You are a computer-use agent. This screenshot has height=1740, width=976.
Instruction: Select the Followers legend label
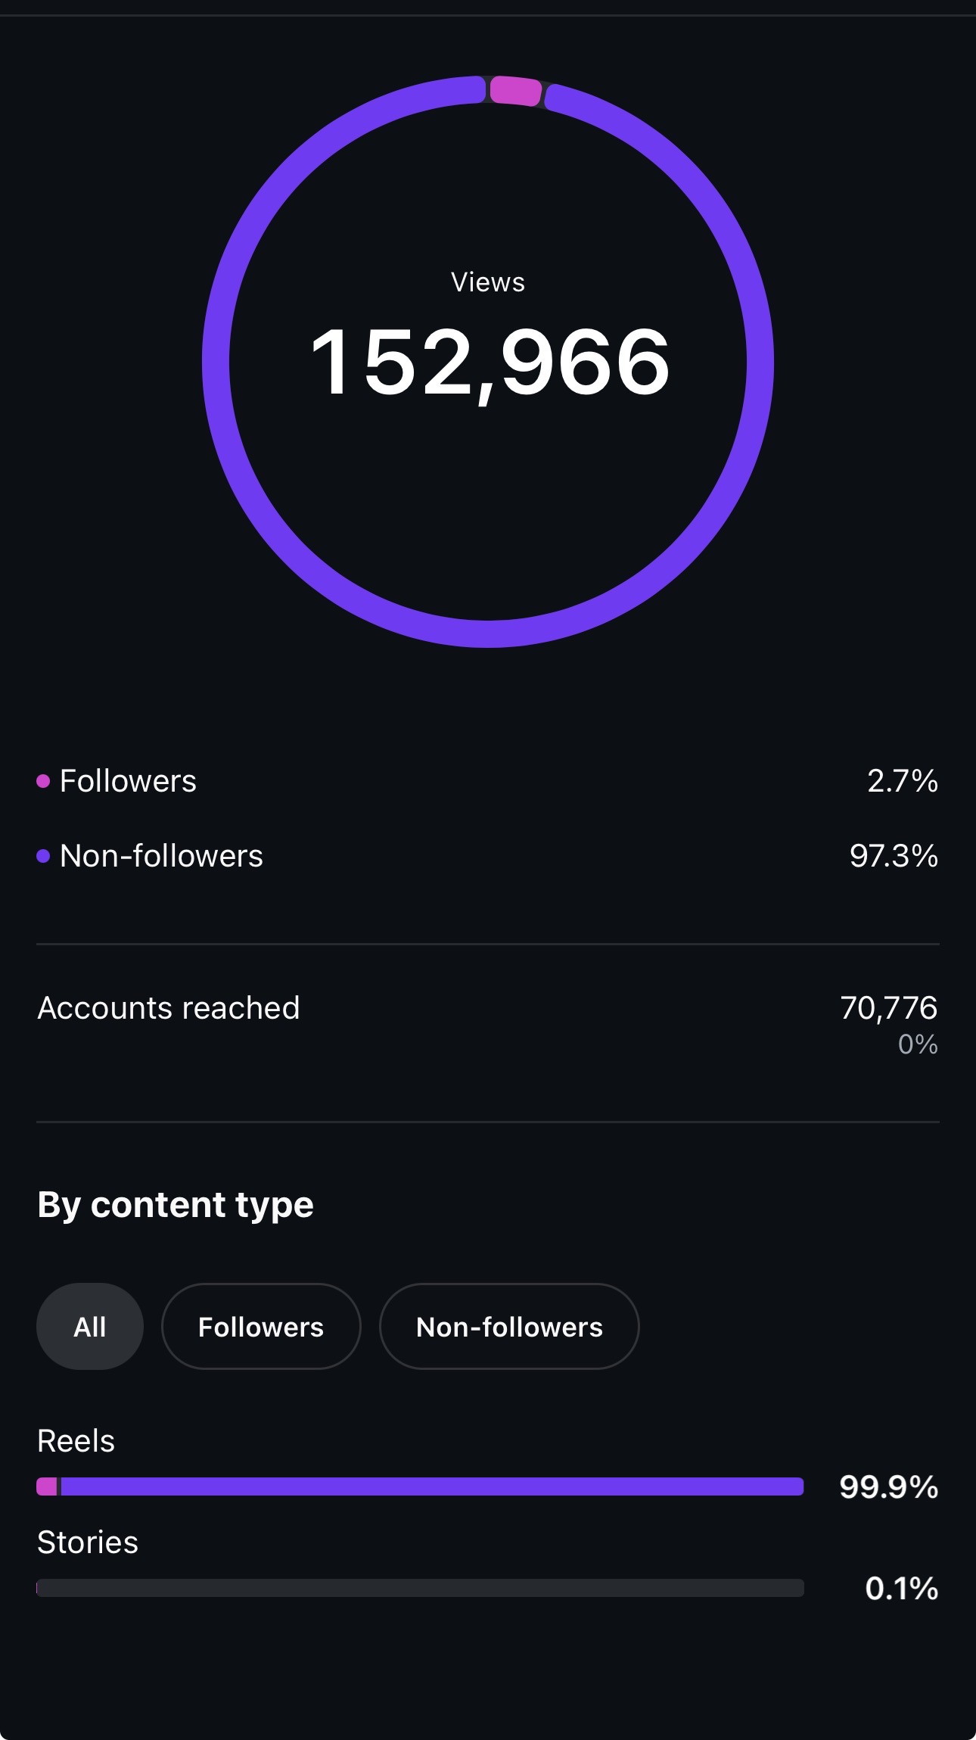128,780
